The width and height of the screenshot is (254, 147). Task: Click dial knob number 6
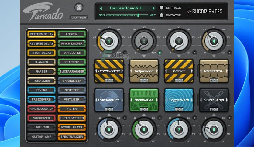(144, 129)
